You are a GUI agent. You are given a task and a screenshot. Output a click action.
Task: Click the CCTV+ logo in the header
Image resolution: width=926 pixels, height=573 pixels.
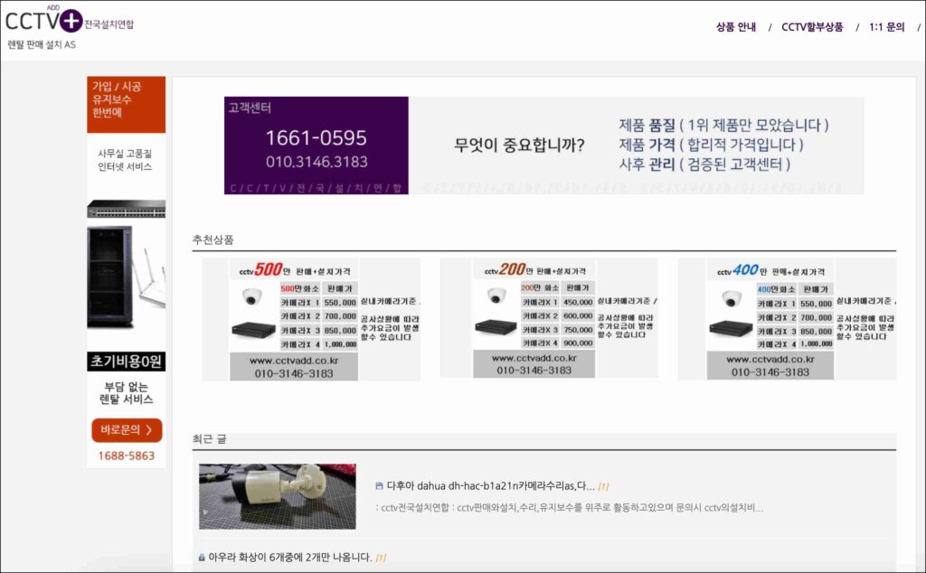tap(43, 20)
